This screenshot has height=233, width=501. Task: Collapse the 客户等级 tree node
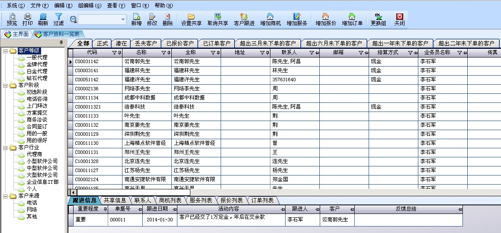6,51
